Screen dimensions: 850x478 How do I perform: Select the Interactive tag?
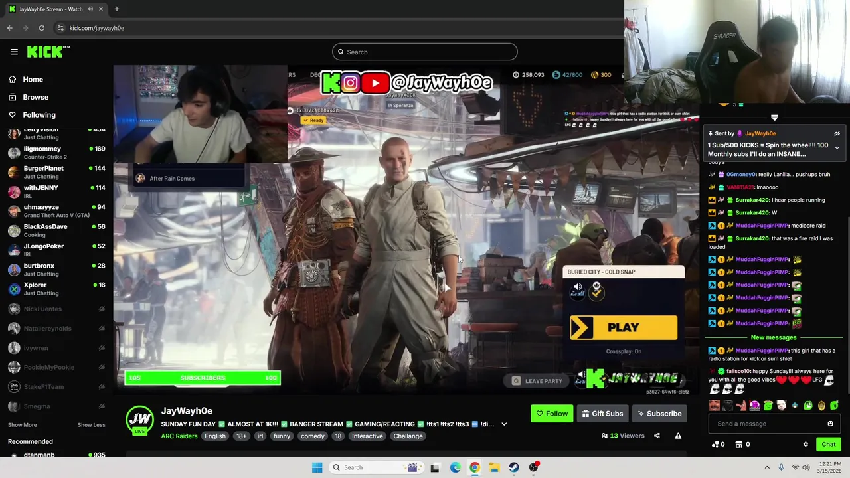[x=367, y=436]
